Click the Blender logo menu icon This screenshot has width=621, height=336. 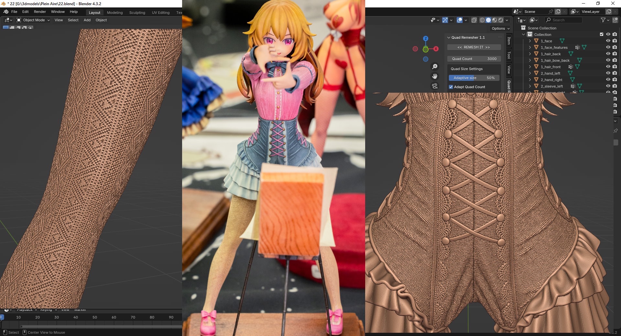5,12
